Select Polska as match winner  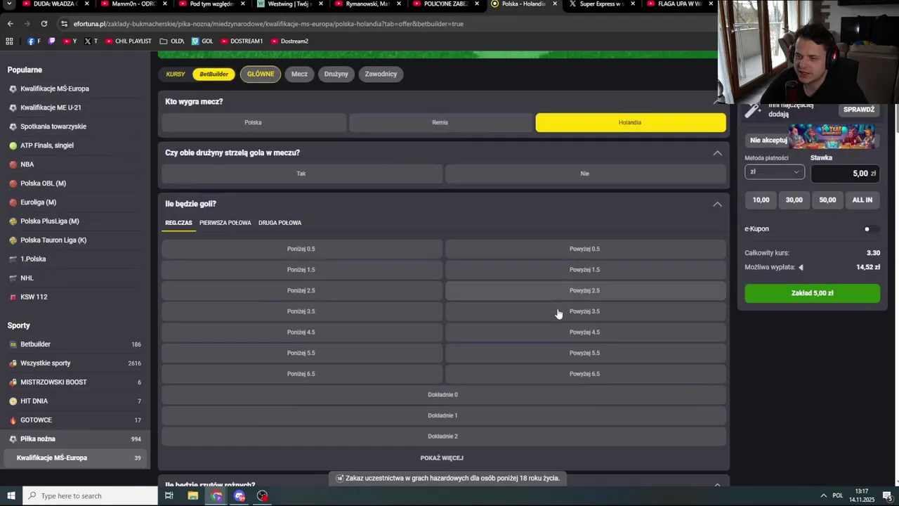(x=254, y=122)
